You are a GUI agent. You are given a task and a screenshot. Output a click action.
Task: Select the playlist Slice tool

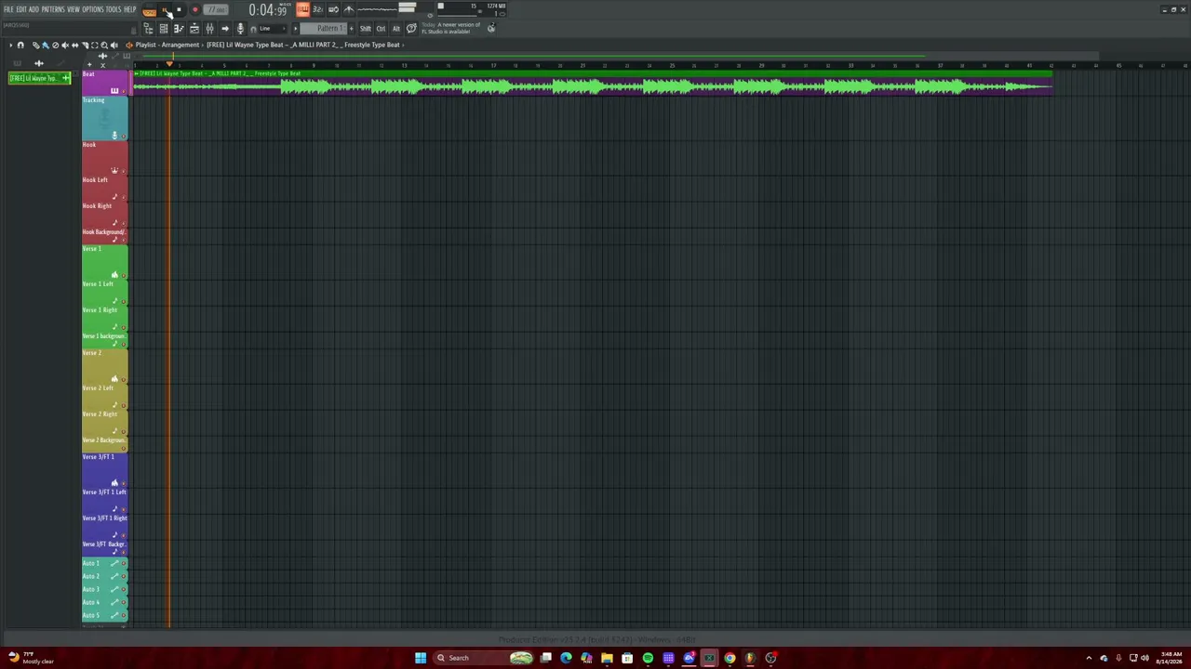85,46
